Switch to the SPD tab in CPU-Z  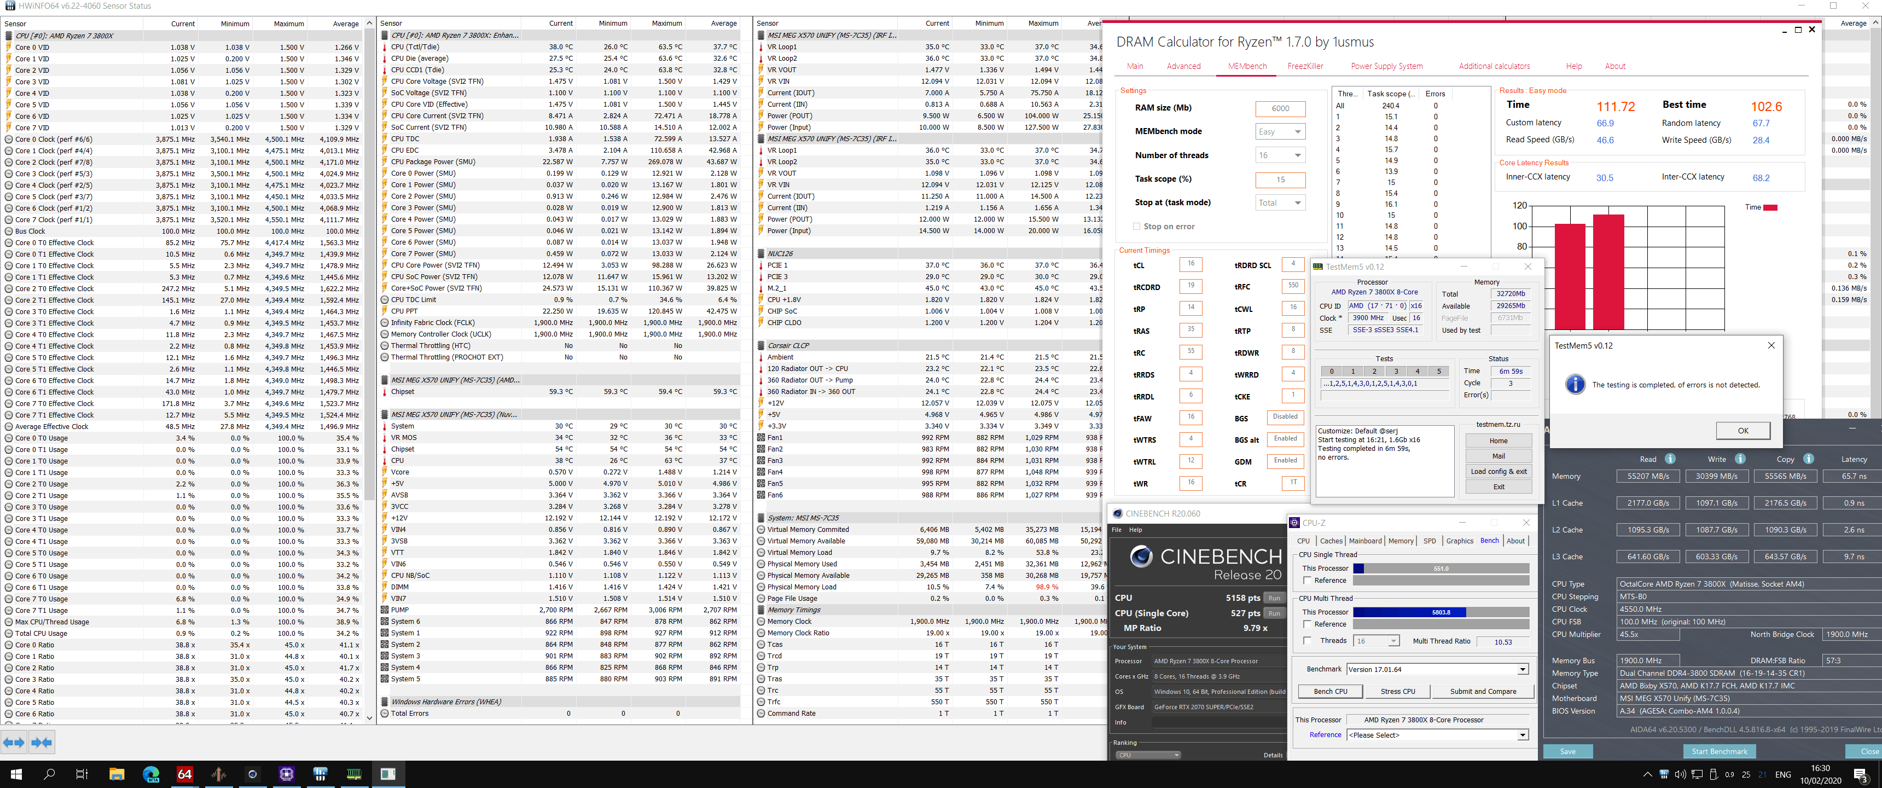point(1429,541)
